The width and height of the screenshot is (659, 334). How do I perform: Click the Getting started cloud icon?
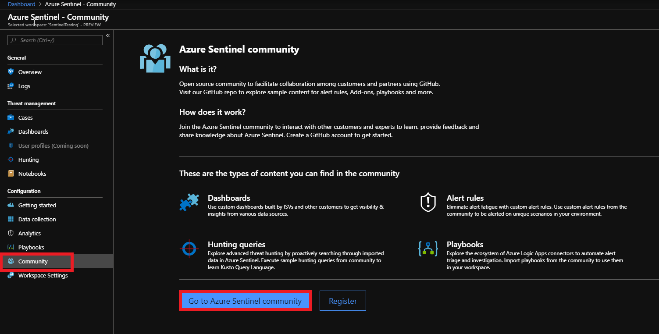11,205
